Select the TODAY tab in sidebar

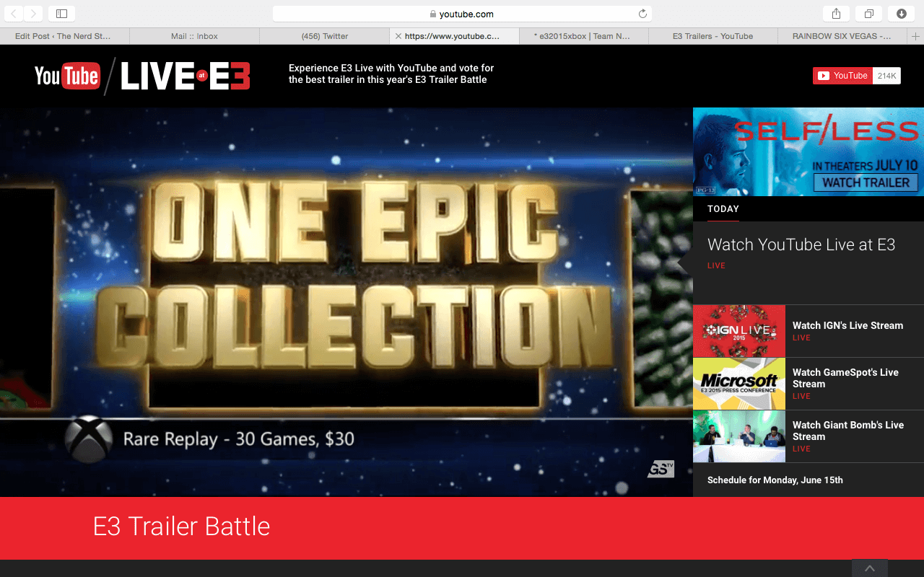coord(723,209)
